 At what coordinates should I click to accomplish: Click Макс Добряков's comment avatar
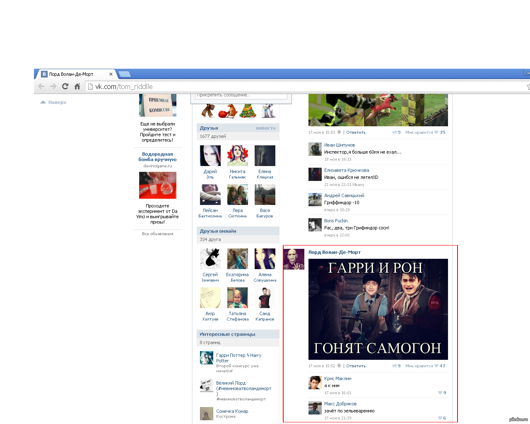point(315,408)
